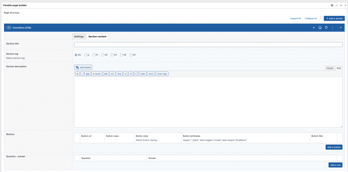The height and width of the screenshot is (172, 348).
Task: Select the h4 section tag radio
Action: 121,55
